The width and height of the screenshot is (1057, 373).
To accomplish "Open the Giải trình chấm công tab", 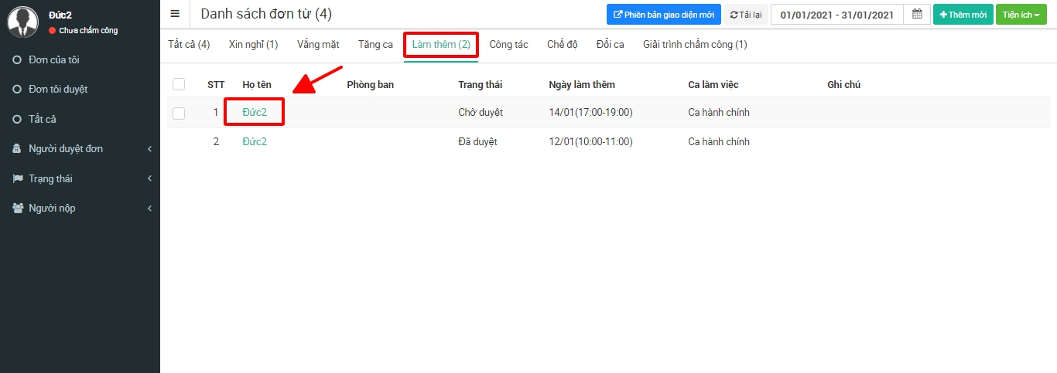I will 694,45.
